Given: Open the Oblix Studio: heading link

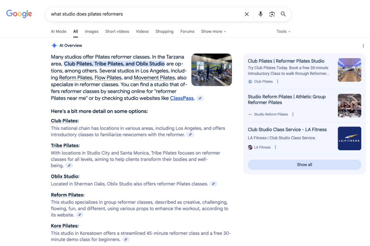Looking at the screenshot, I should [65, 177].
